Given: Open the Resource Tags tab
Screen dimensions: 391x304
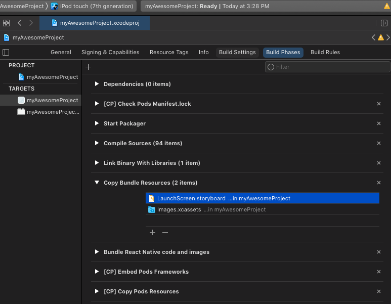Looking at the screenshot, I should coord(169,53).
